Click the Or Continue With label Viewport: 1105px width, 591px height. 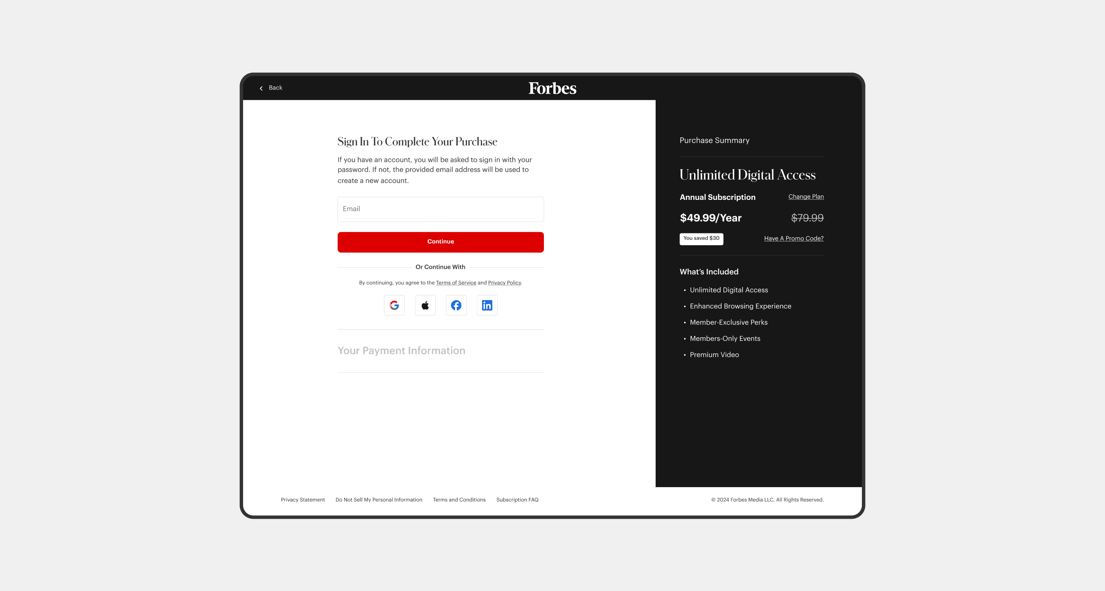pyautogui.click(x=440, y=267)
